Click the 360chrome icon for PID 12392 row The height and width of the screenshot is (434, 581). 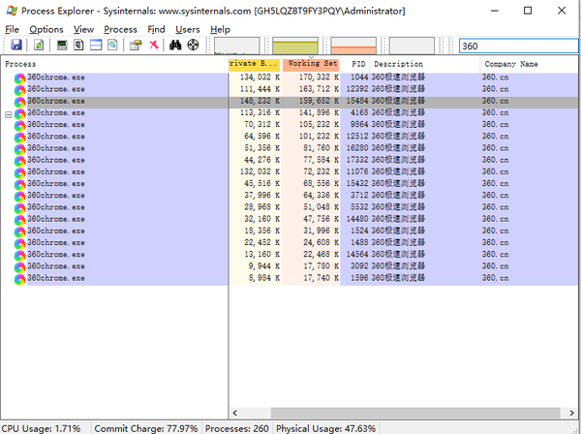click(x=19, y=90)
